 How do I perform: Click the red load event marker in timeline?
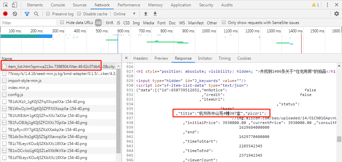[301, 43]
